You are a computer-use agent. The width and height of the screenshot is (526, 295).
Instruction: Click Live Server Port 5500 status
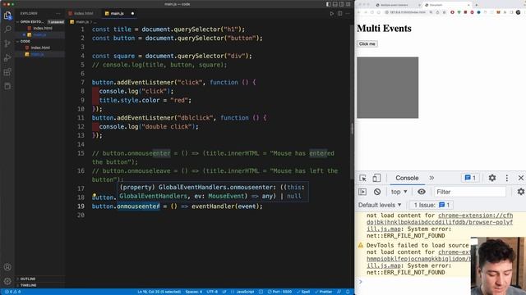(x=279, y=292)
